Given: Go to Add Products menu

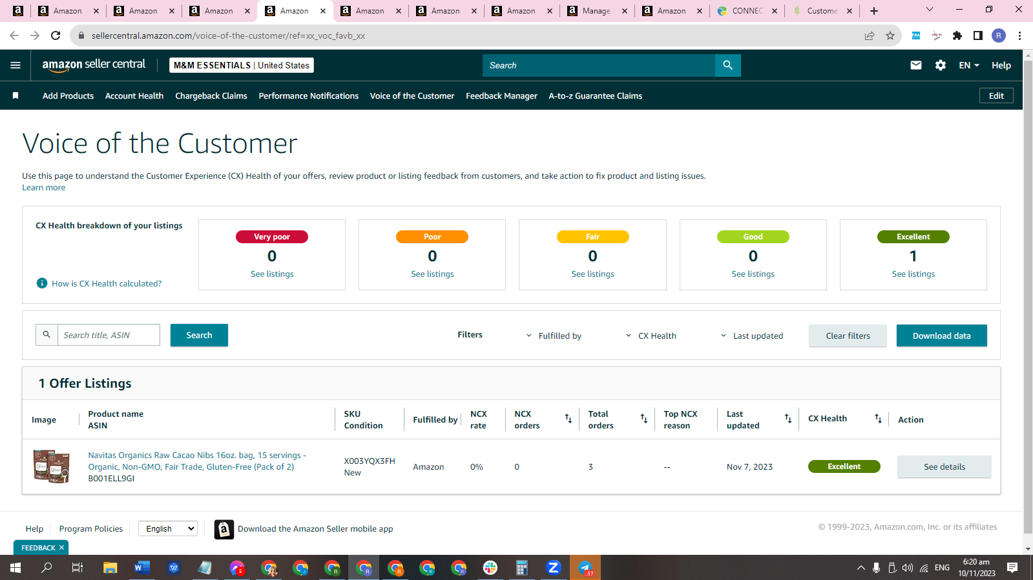Looking at the screenshot, I should pyautogui.click(x=68, y=95).
